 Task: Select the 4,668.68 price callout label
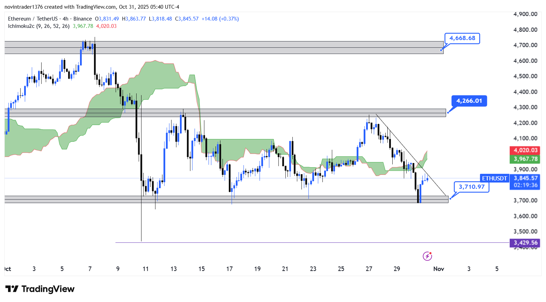pyautogui.click(x=462, y=38)
